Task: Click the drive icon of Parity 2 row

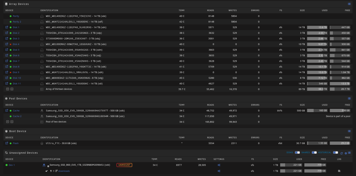Action: pyautogui.click(x=42, y=22)
